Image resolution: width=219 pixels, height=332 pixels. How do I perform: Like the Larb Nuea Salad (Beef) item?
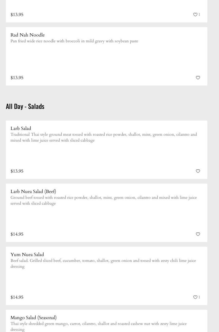(x=198, y=234)
